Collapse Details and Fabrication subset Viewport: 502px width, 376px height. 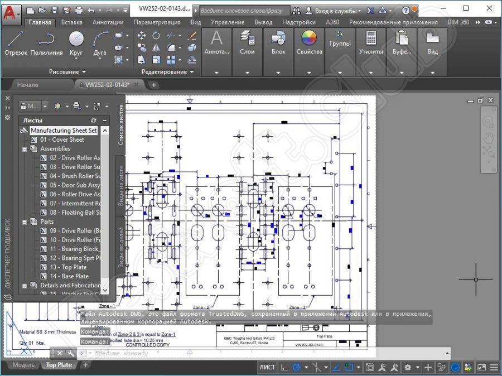[25, 286]
